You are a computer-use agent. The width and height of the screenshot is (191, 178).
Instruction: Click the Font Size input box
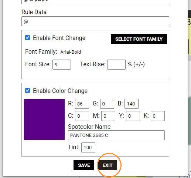click(62, 64)
